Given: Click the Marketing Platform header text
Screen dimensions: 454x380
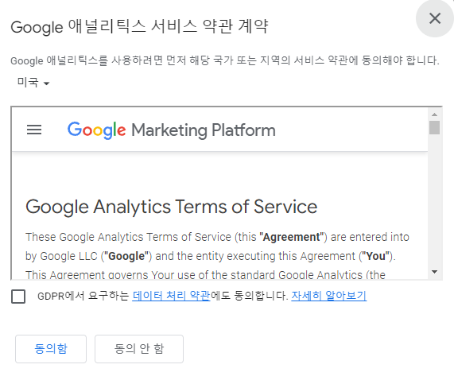Looking at the screenshot, I should 204,130.
